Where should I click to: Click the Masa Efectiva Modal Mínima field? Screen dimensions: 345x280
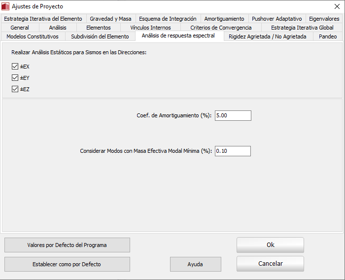pyautogui.click(x=233, y=151)
